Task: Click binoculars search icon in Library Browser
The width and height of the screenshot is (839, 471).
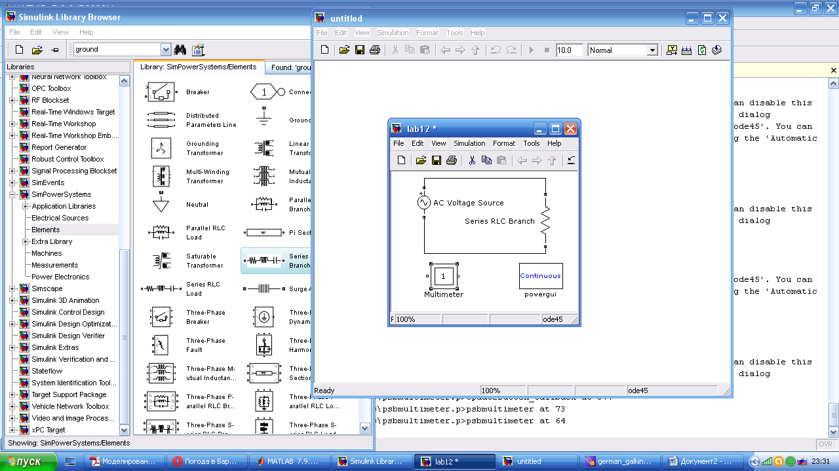Action: click(x=181, y=50)
